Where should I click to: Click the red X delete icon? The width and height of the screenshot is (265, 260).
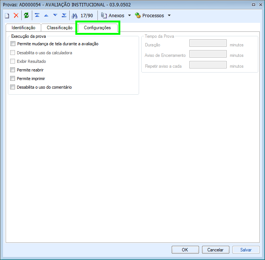pos(16,15)
